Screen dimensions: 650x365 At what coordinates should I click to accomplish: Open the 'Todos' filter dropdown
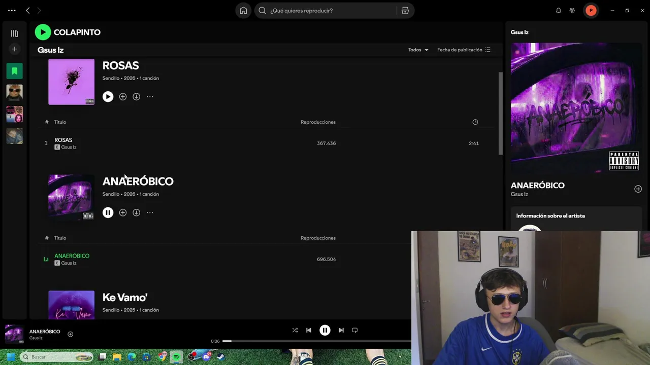(418, 50)
